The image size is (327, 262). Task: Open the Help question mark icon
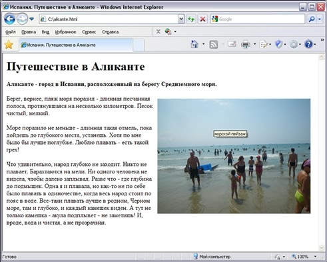click(308, 45)
